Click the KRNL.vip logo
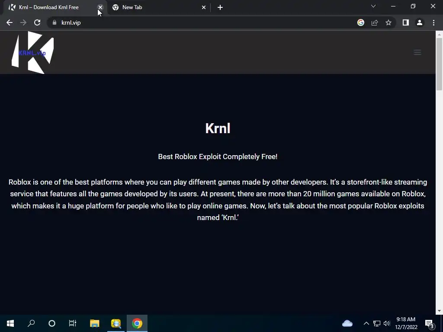 tap(33, 52)
